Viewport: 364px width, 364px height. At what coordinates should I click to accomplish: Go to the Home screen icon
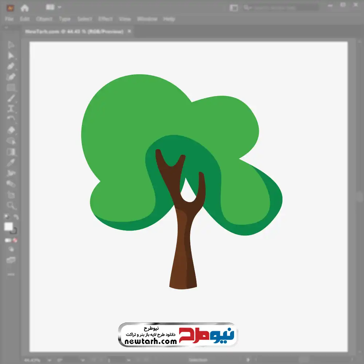click(24, 8)
